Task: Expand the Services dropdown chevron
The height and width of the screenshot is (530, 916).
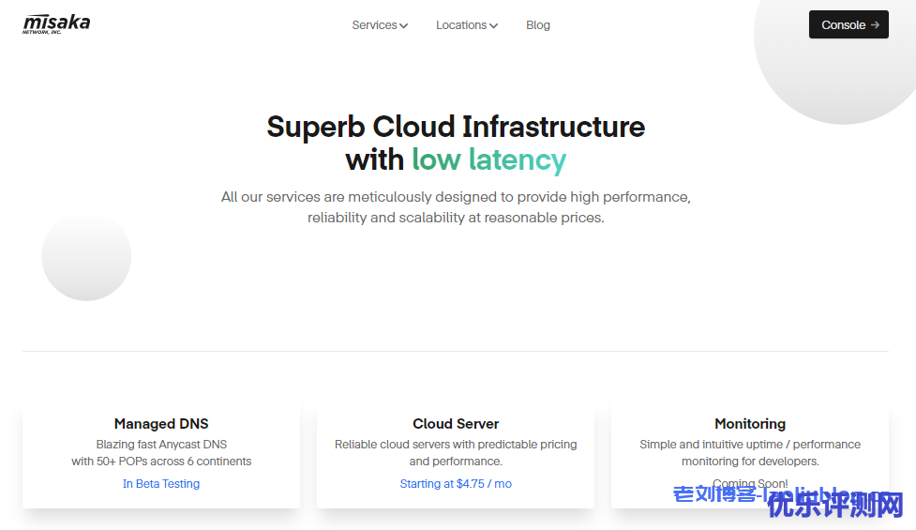Action: point(404,26)
